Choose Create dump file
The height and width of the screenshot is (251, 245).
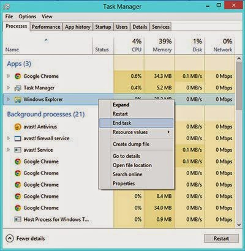(137, 144)
